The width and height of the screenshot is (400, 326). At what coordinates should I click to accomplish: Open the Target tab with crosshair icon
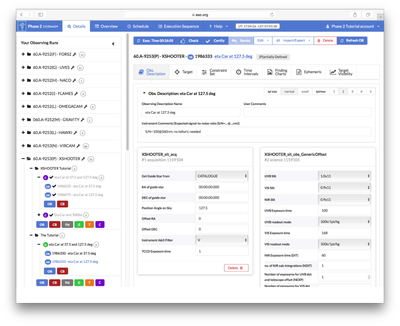pos(183,72)
